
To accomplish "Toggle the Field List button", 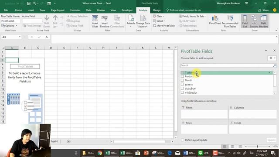I will click(245, 21).
